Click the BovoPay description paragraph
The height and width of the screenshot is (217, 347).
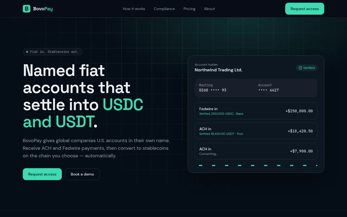pyautogui.click(x=96, y=148)
